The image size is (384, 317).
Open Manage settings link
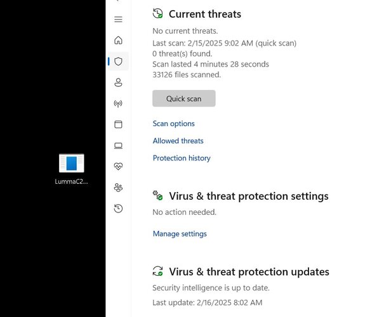click(180, 234)
